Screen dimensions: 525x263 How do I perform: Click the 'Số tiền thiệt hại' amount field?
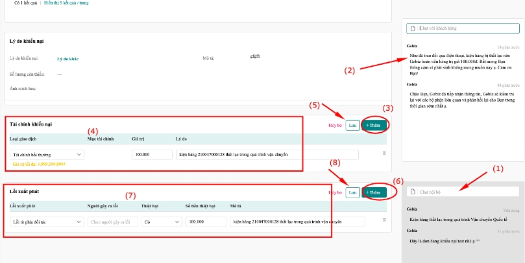click(204, 222)
